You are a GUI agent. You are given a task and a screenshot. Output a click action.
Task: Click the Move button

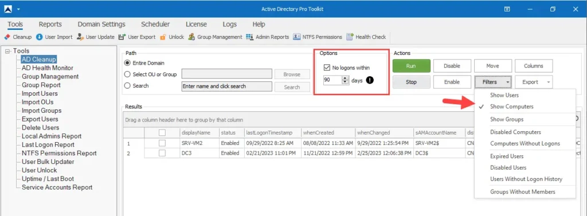click(492, 66)
